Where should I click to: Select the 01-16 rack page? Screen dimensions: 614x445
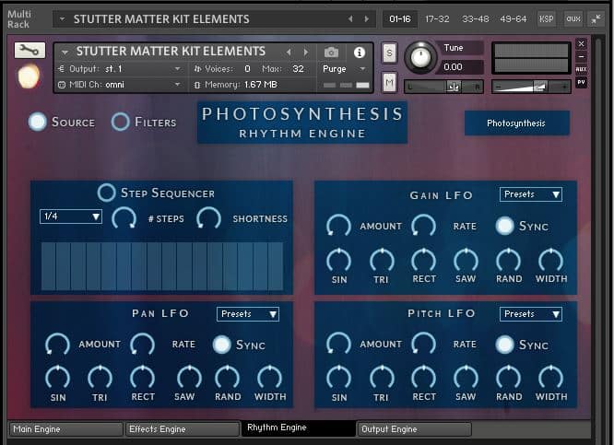[400, 18]
